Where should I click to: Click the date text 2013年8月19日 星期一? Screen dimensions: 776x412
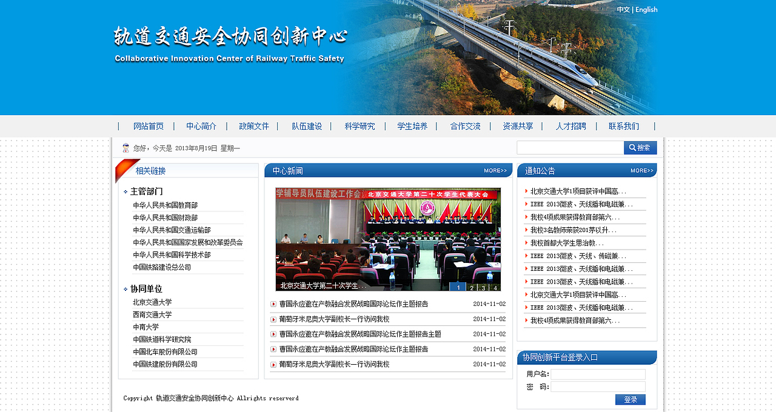click(207, 148)
